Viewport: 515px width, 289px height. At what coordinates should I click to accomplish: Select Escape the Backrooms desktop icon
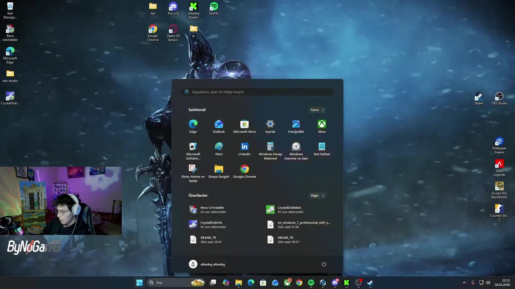tap(499, 191)
